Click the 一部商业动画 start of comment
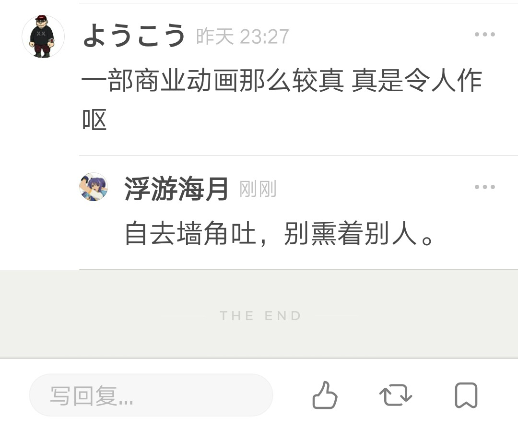Screen dimensions: 518x431 pyautogui.click(x=160, y=80)
